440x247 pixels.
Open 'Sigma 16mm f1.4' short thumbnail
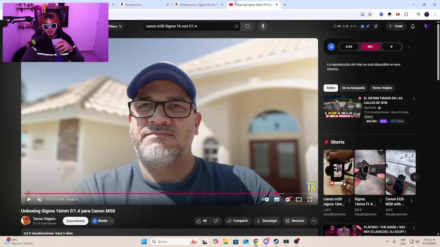point(370,172)
